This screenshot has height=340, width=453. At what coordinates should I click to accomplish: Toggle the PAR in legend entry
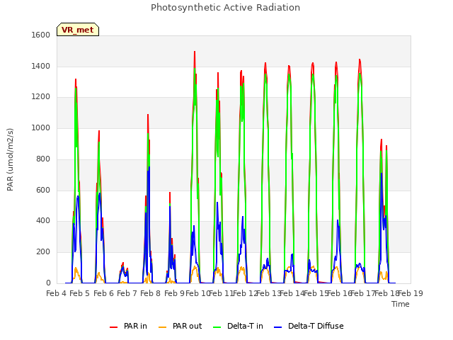(x=128, y=326)
